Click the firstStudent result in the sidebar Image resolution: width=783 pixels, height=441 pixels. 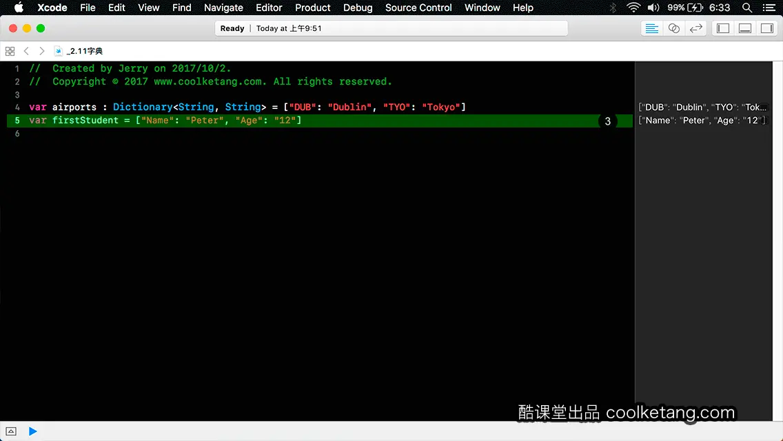pyautogui.click(x=702, y=121)
